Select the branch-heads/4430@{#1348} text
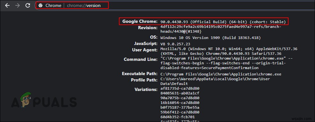The height and width of the screenshot is (122, 315). click(181, 32)
